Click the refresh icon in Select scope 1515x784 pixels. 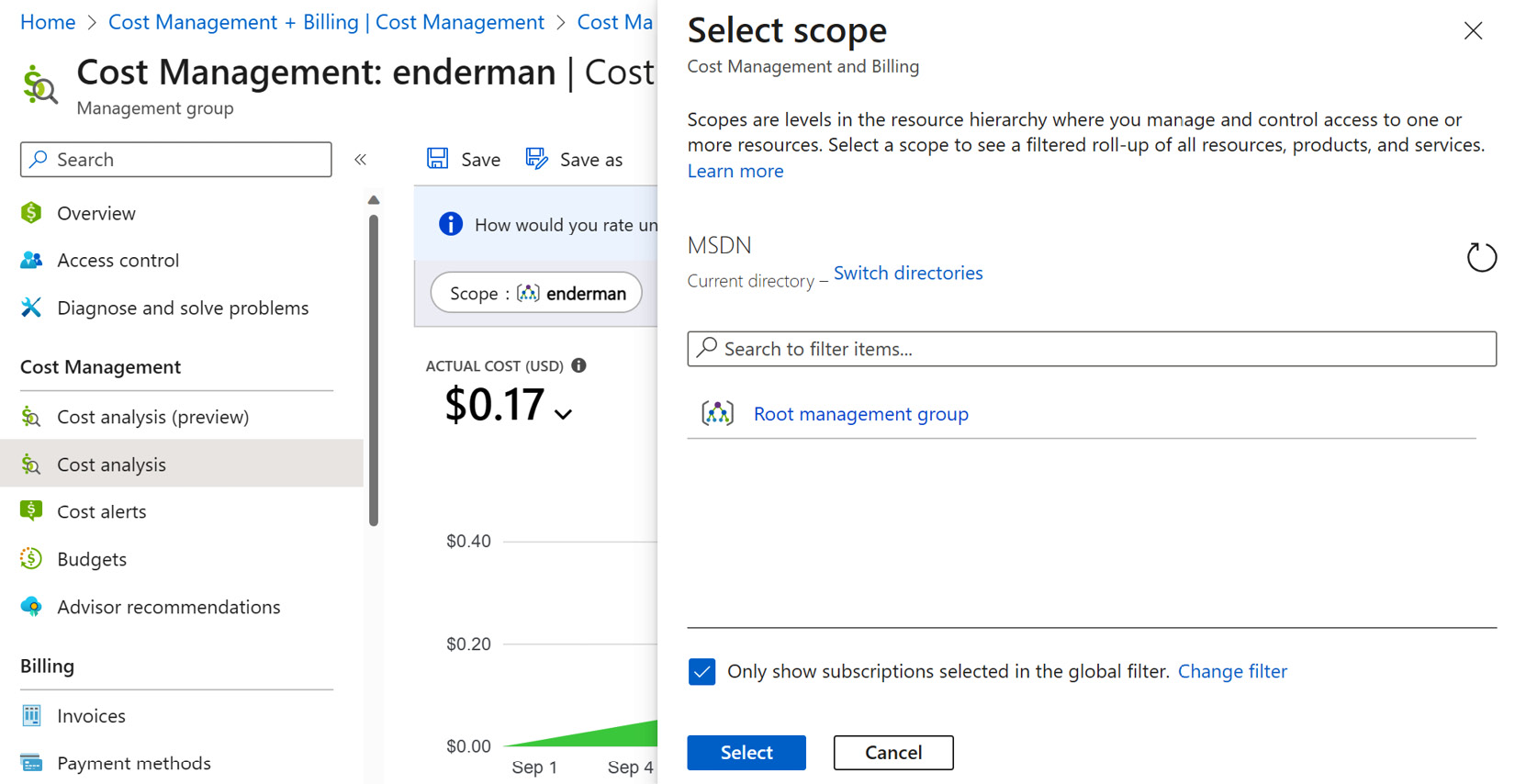(x=1481, y=257)
